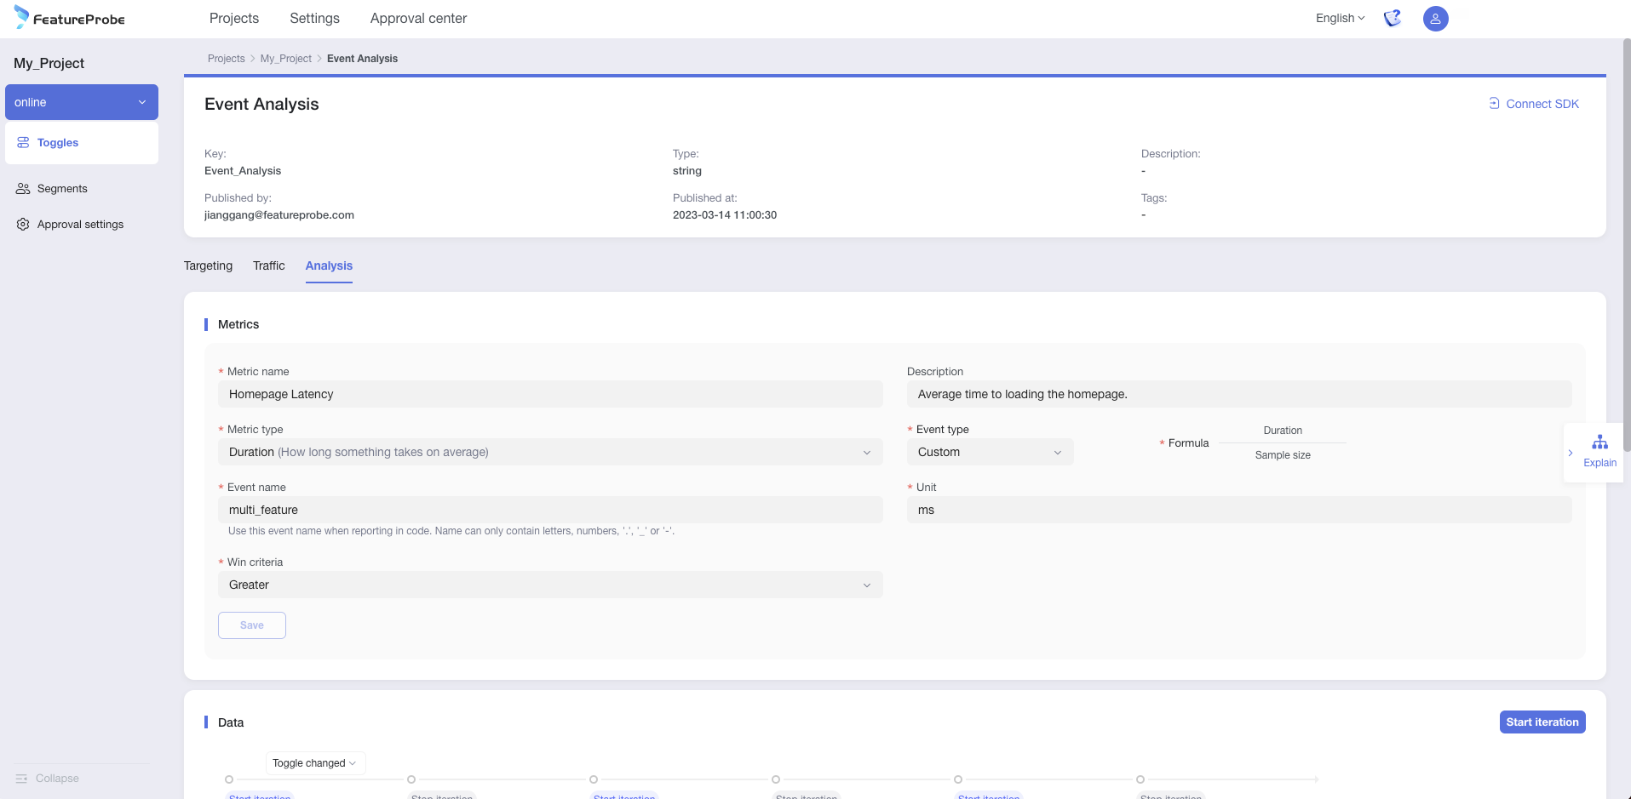This screenshot has width=1631, height=799.
Task: Open the Event type Custom dropdown
Action: coord(990,452)
